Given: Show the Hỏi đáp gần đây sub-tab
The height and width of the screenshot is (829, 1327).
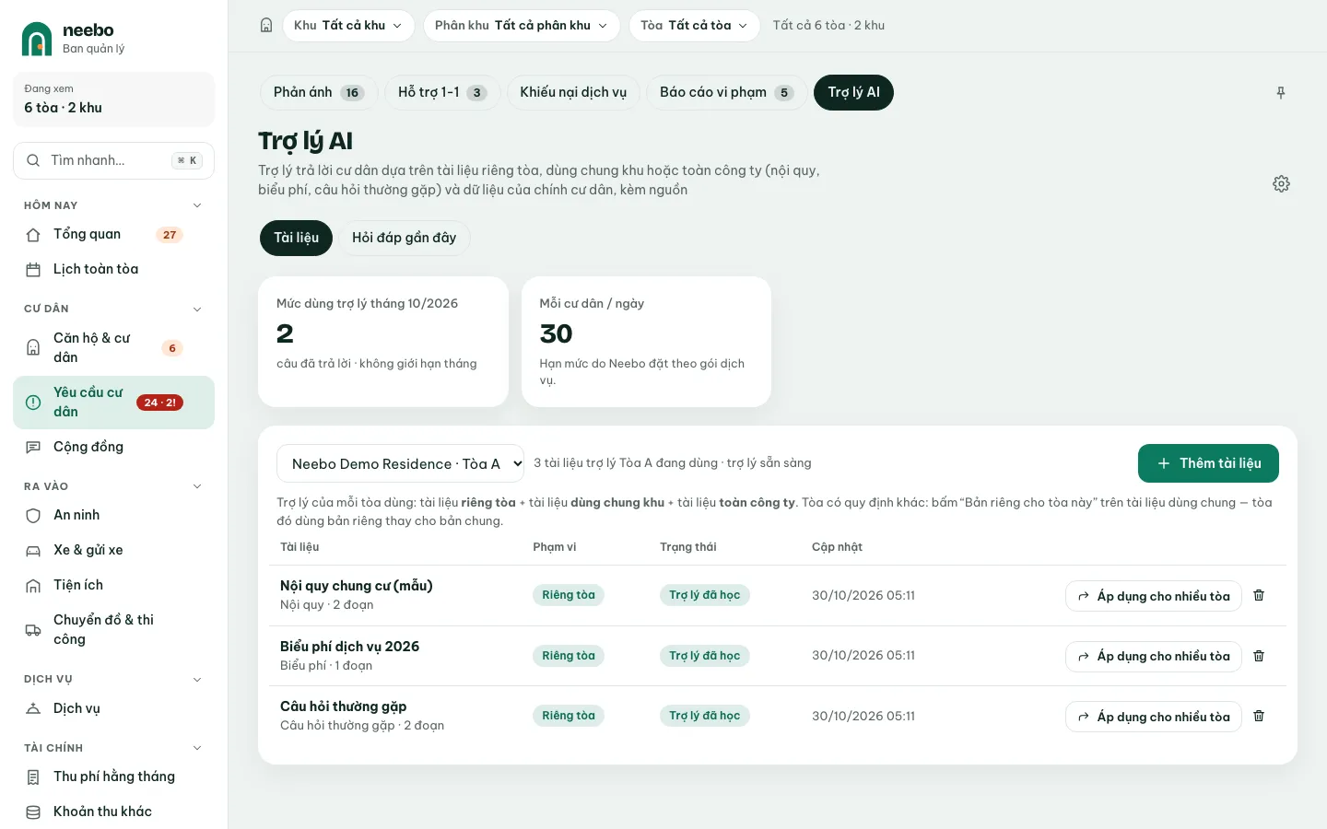Looking at the screenshot, I should click(405, 238).
